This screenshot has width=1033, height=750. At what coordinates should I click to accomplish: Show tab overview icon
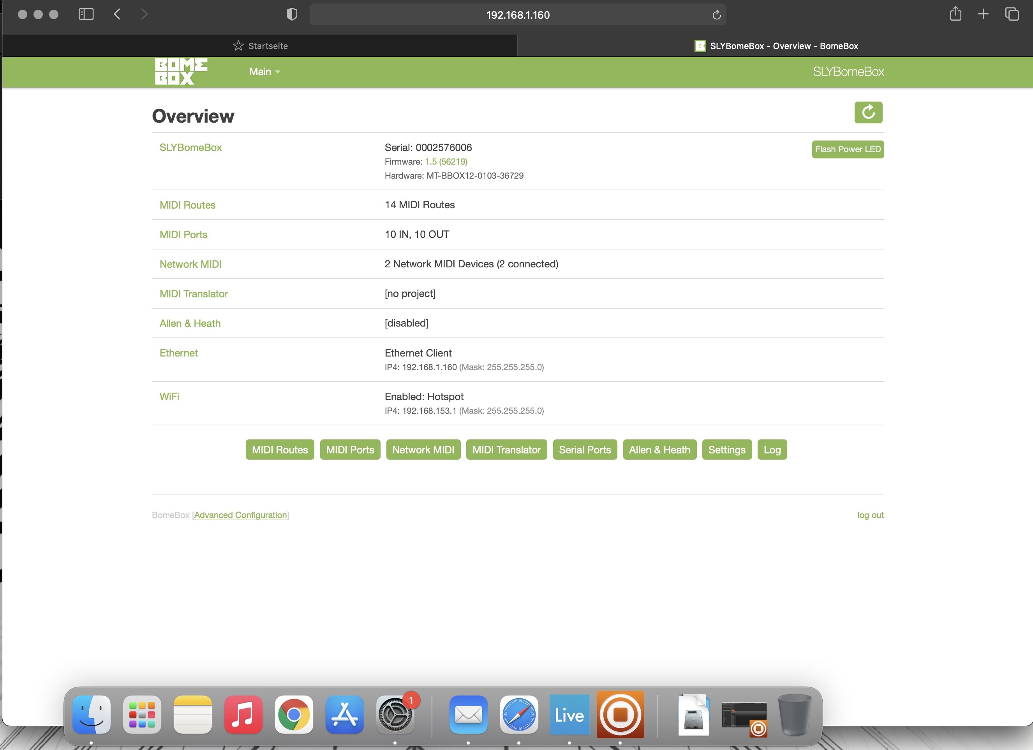click(1012, 14)
